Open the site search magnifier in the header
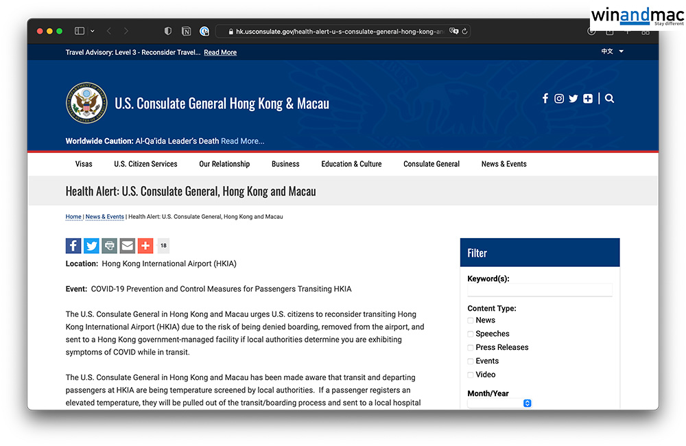Image resolution: width=686 pixels, height=446 pixels. [x=609, y=99]
